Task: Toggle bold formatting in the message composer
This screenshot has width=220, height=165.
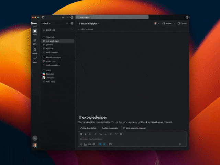Action: [x=81, y=134]
